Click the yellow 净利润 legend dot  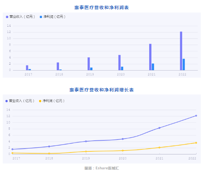click(x=40, y=101)
